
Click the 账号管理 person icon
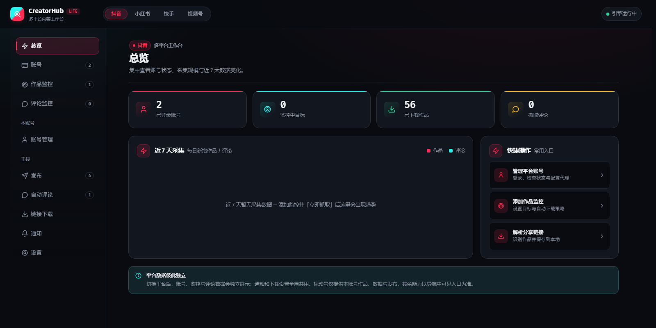point(25,140)
